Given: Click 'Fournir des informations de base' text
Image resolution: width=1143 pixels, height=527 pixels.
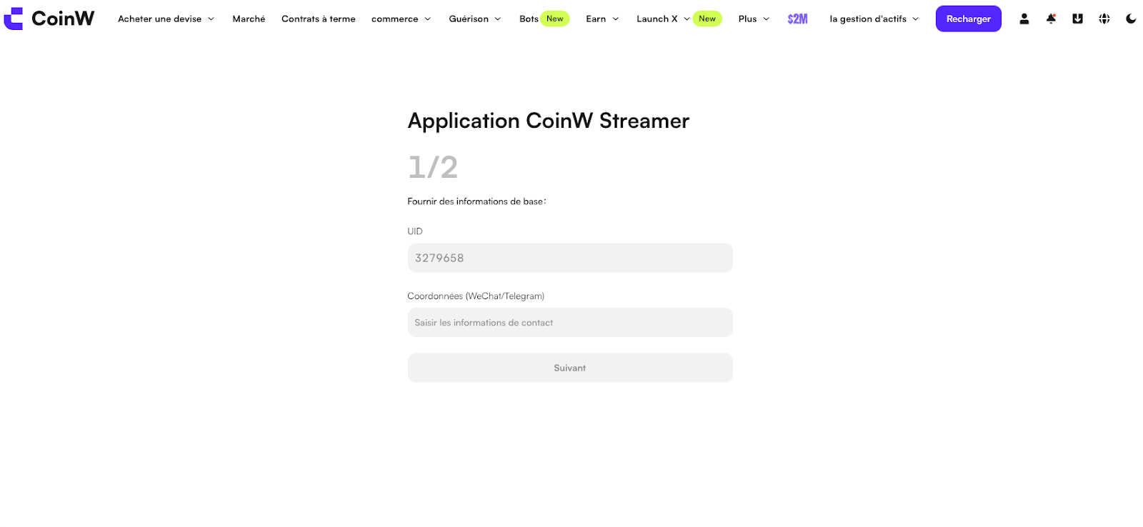Looking at the screenshot, I should pos(476,201).
